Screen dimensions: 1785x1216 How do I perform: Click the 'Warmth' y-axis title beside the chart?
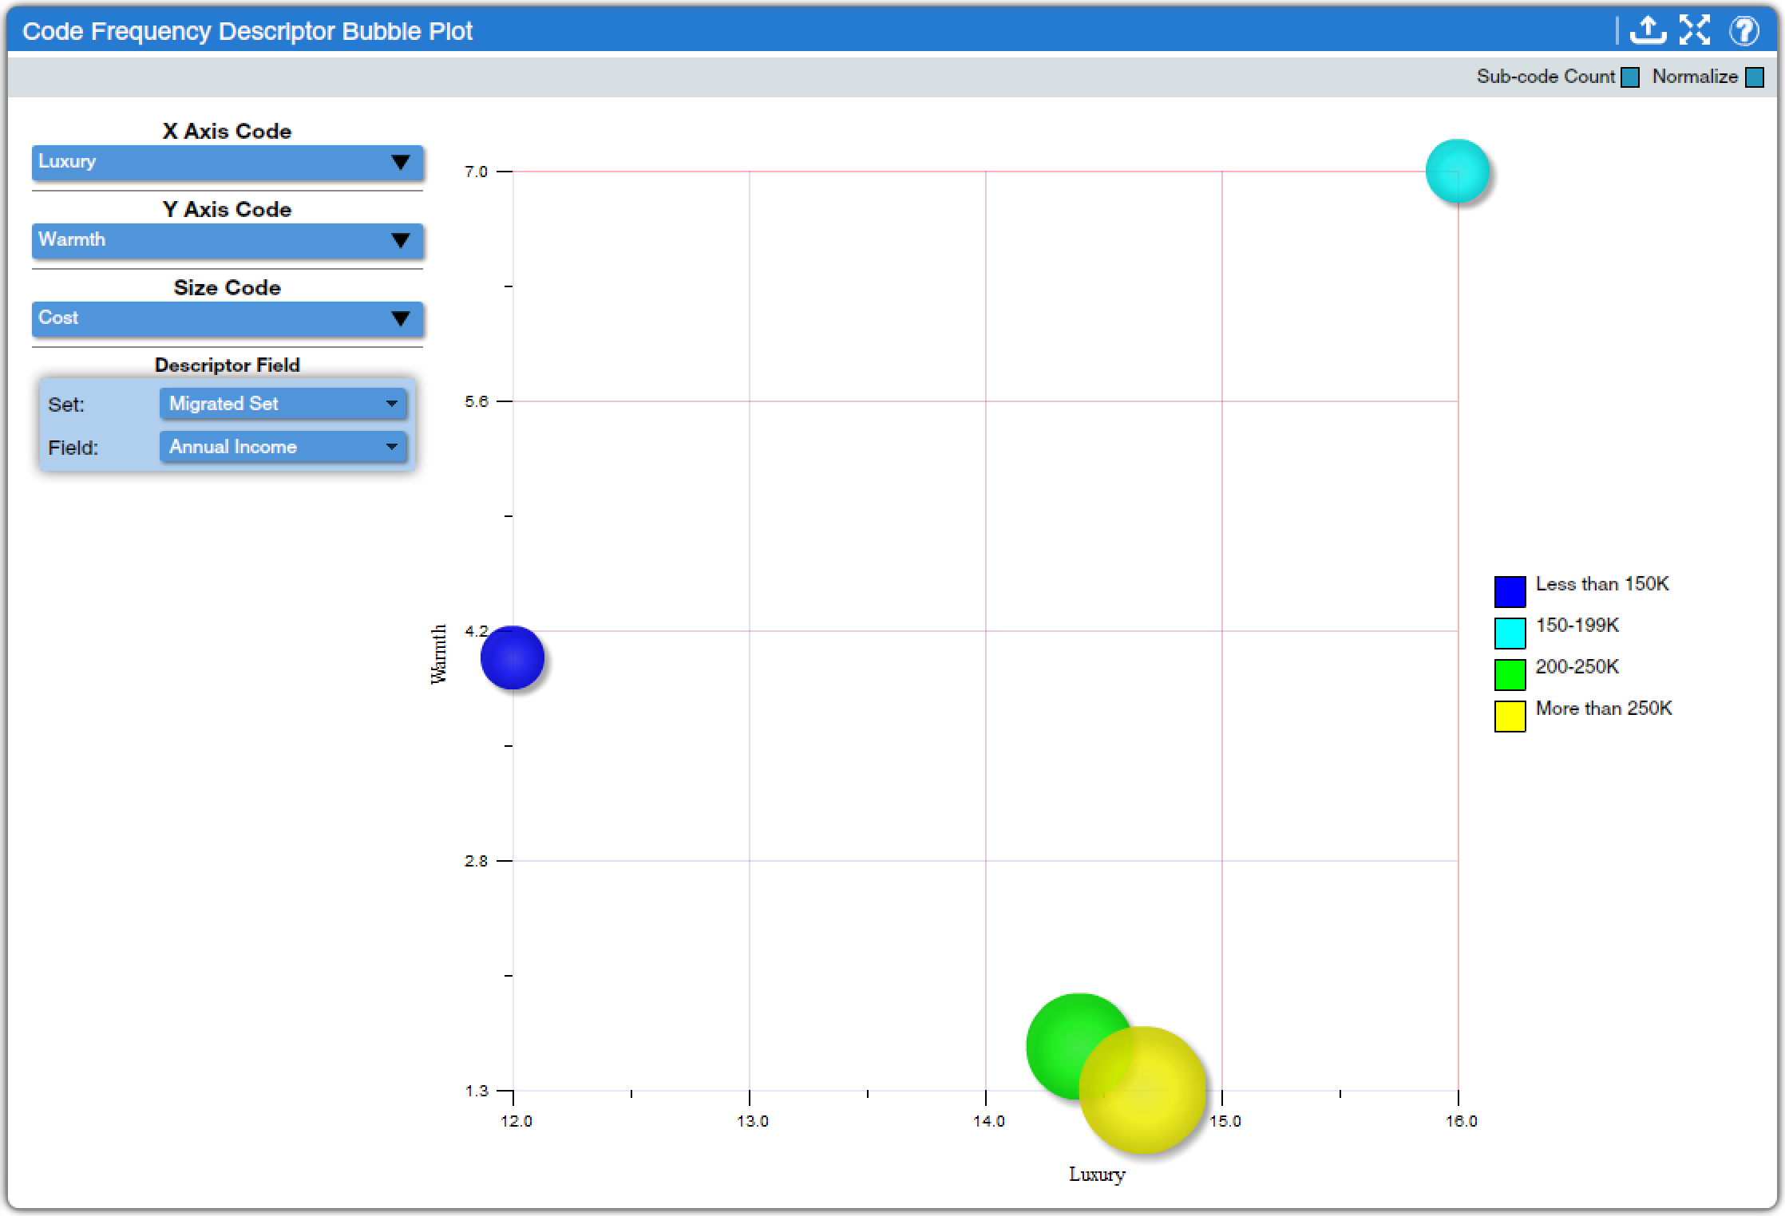(438, 654)
